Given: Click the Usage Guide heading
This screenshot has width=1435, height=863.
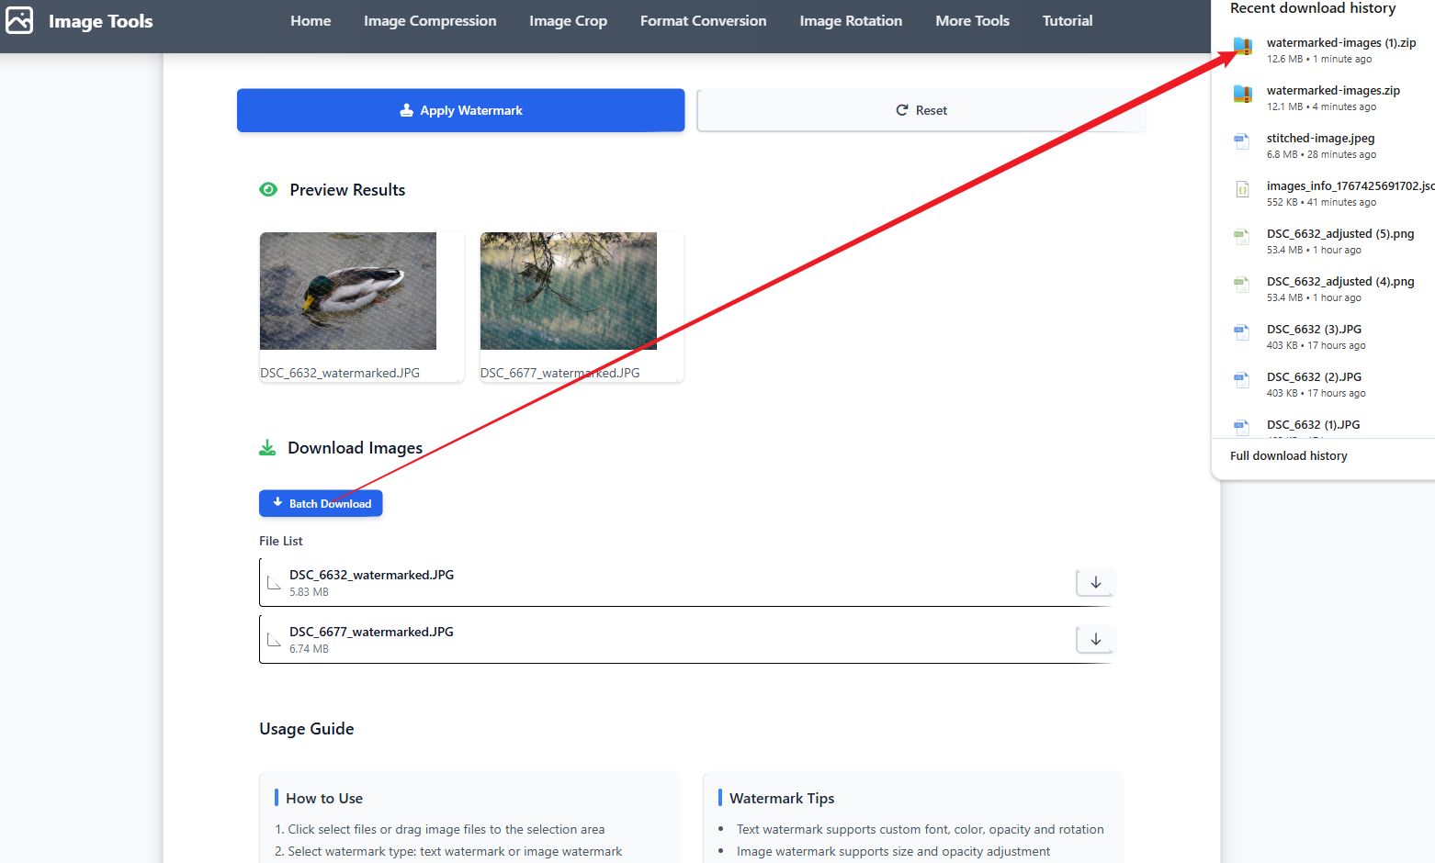Looking at the screenshot, I should click(x=306, y=729).
